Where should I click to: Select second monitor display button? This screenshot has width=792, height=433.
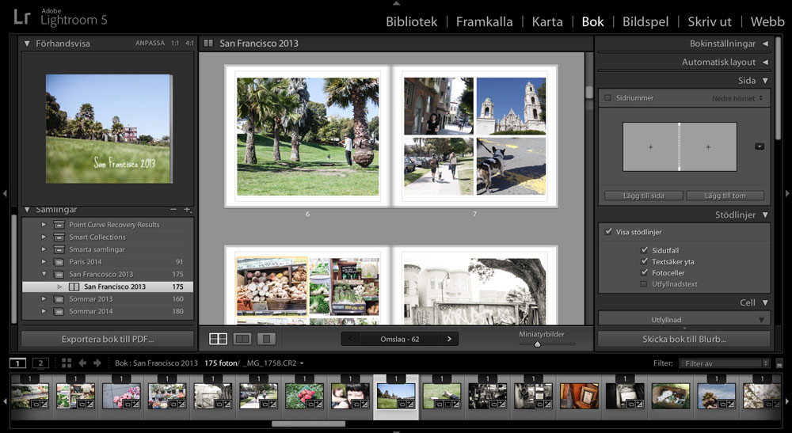[x=40, y=363]
